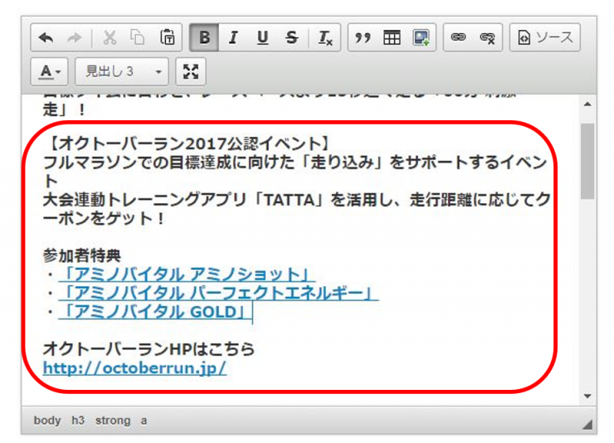Remove formatting from the selection

click(325, 38)
